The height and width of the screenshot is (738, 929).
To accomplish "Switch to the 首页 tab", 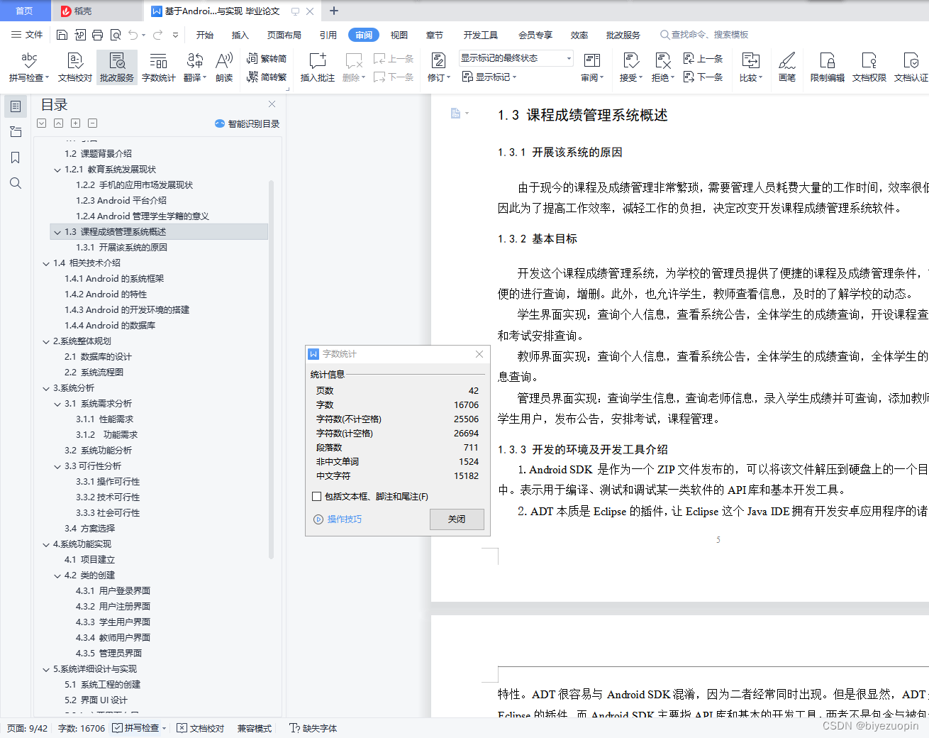I will pos(25,11).
